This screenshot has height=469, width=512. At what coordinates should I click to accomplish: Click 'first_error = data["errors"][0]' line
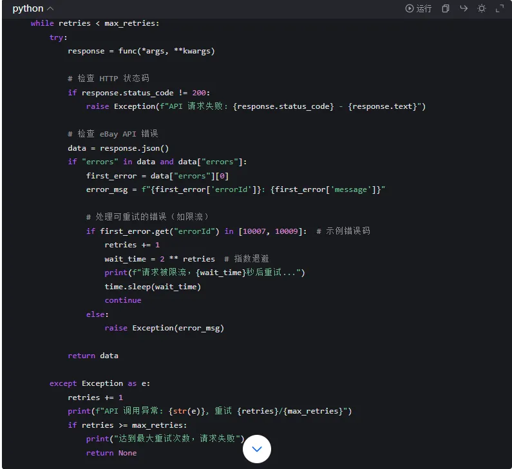tap(157, 176)
